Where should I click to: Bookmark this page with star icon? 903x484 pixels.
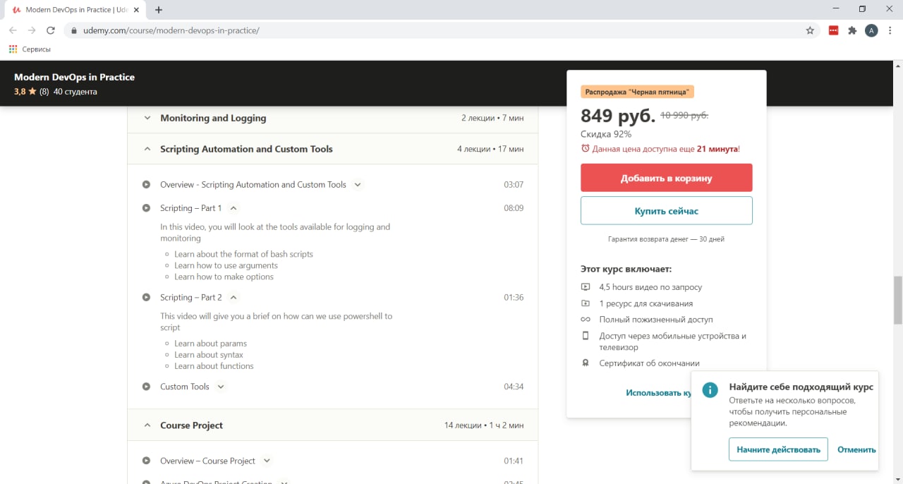coord(810,30)
